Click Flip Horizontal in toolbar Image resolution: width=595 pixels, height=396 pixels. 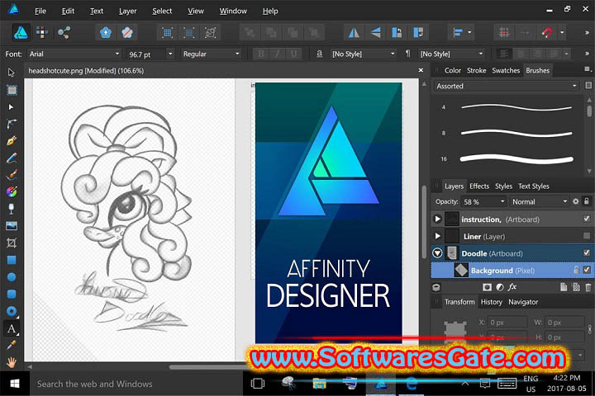click(354, 33)
